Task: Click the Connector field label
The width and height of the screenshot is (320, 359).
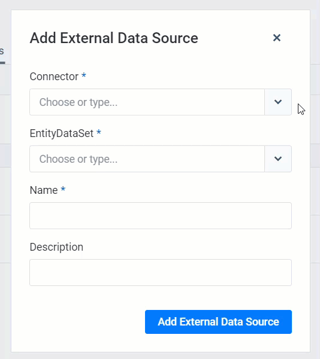Action: [x=54, y=77]
